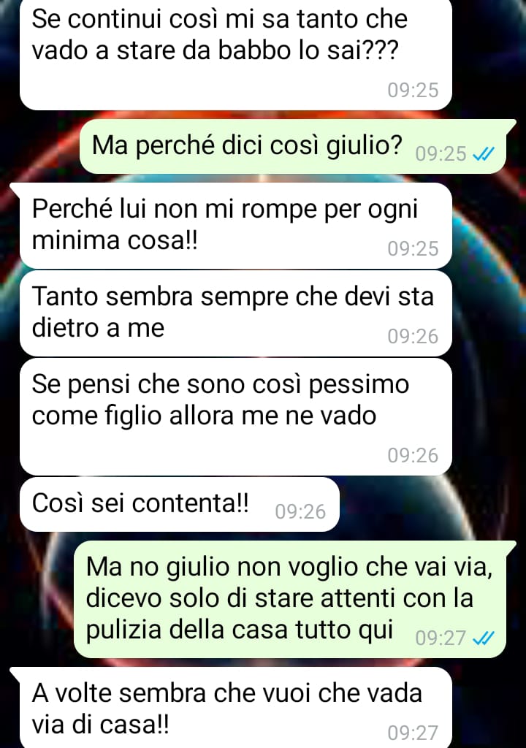Tap the 09:27 timestamp on last message
526x748 pixels.
point(413,733)
